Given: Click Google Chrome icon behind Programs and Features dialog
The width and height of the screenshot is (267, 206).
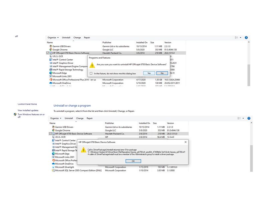Looking at the screenshot, I should coord(51,50).
